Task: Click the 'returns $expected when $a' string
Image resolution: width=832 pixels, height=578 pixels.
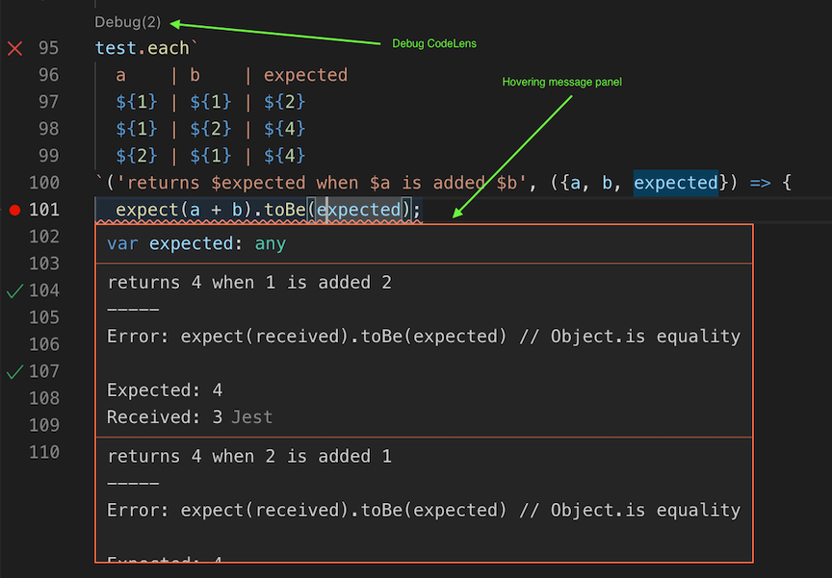Action: pyautogui.click(x=258, y=184)
